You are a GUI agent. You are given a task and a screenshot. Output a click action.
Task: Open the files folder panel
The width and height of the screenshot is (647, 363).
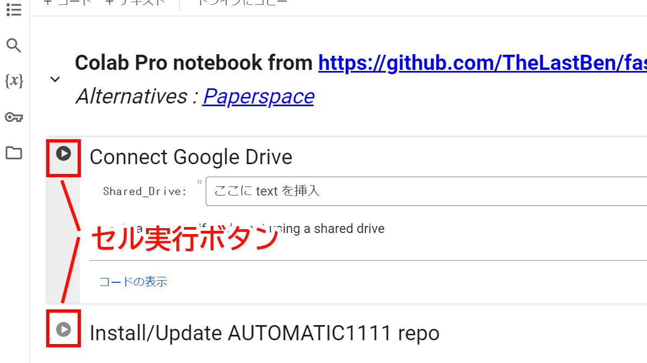pyautogui.click(x=13, y=153)
